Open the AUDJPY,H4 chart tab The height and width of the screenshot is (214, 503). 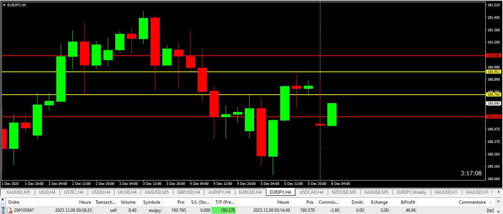coord(219,192)
